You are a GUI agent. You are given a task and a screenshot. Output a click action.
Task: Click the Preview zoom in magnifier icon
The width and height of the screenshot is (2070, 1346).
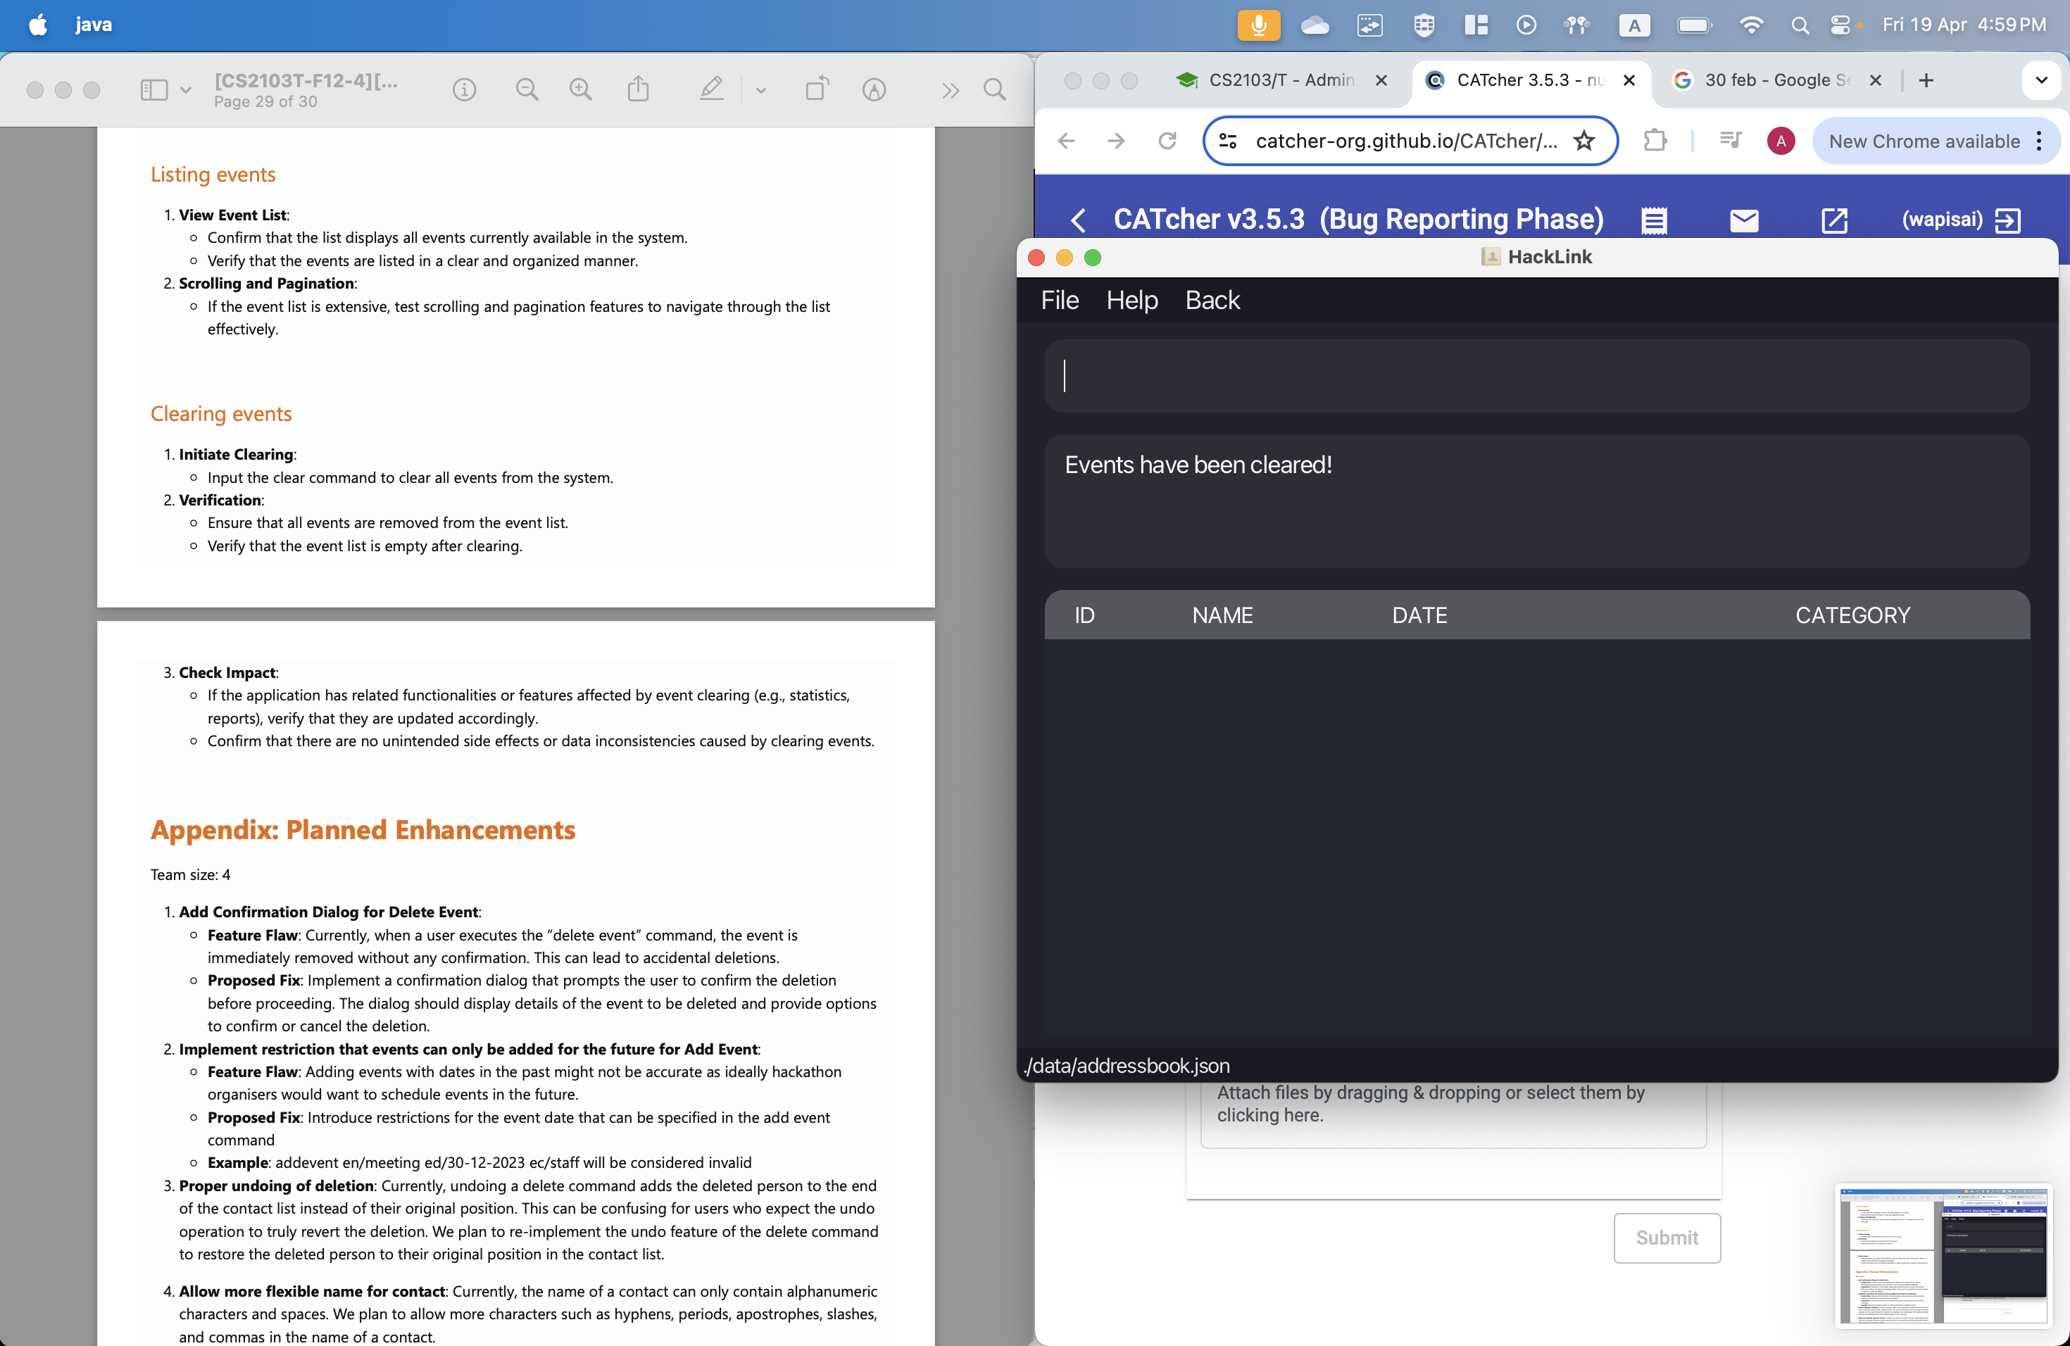point(580,89)
